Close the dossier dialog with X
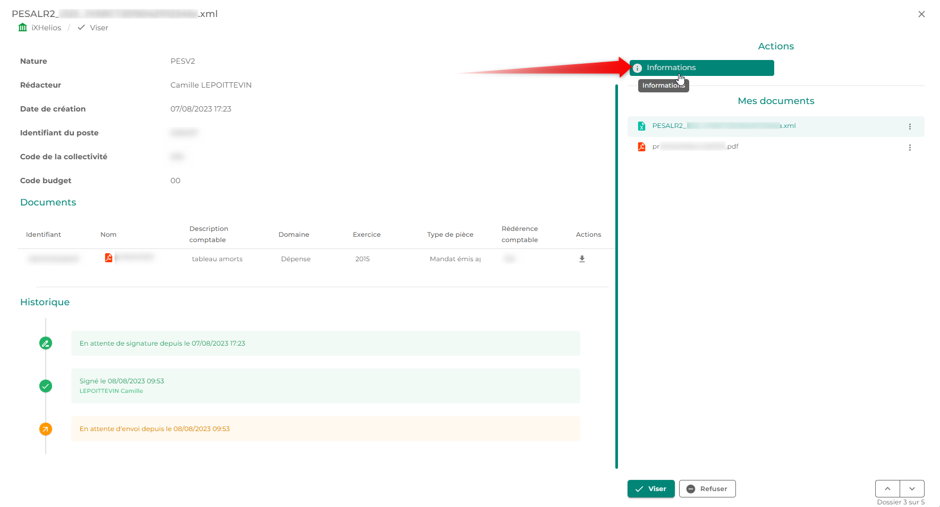This screenshot has width=940, height=507. [x=921, y=14]
